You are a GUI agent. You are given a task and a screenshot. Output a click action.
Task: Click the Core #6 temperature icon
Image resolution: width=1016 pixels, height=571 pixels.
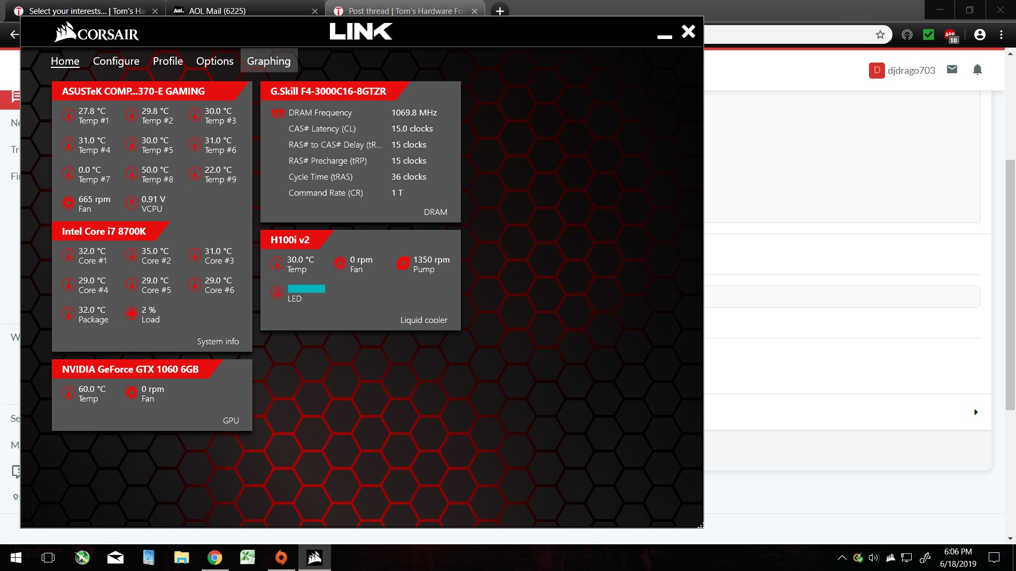195,284
